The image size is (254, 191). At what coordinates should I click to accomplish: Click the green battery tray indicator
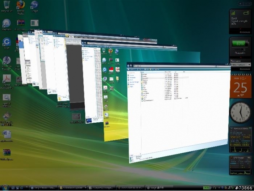206,188
